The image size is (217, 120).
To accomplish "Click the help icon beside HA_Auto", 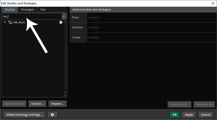I will 61,22.
